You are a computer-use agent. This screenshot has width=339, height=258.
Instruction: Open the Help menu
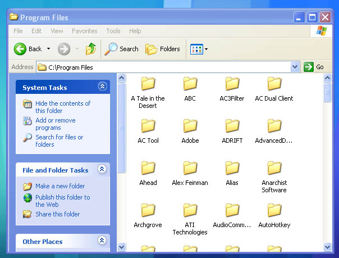135,31
